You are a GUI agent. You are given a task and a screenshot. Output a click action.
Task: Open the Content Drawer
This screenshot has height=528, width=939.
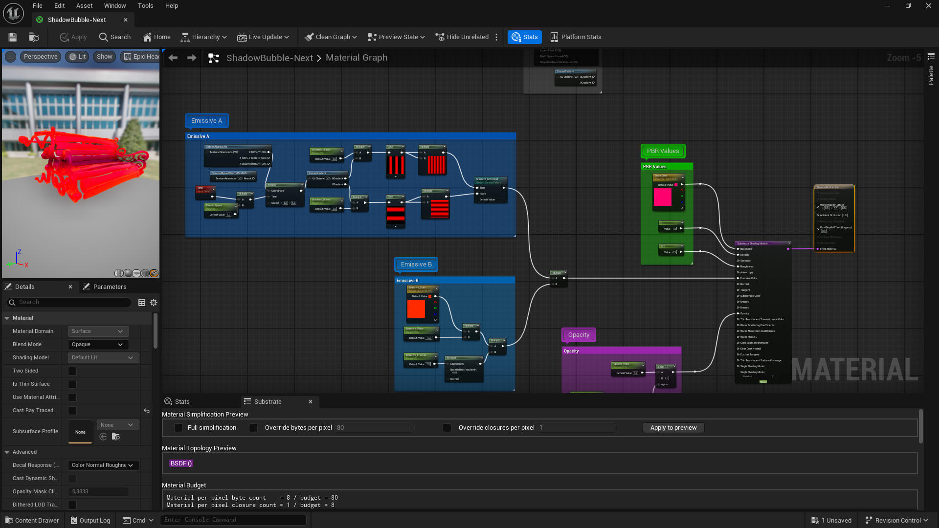click(x=31, y=520)
